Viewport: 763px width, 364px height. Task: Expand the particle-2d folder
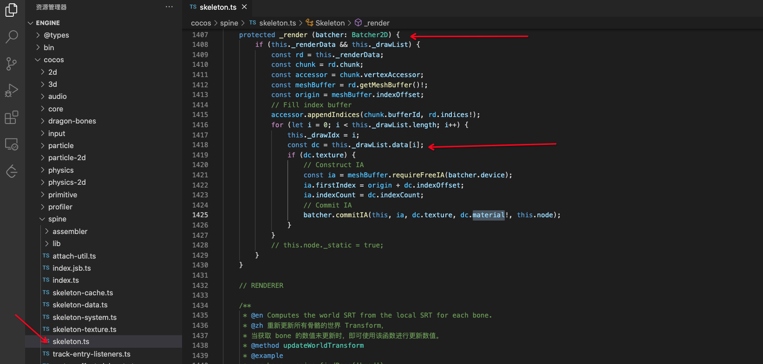tap(43, 158)
